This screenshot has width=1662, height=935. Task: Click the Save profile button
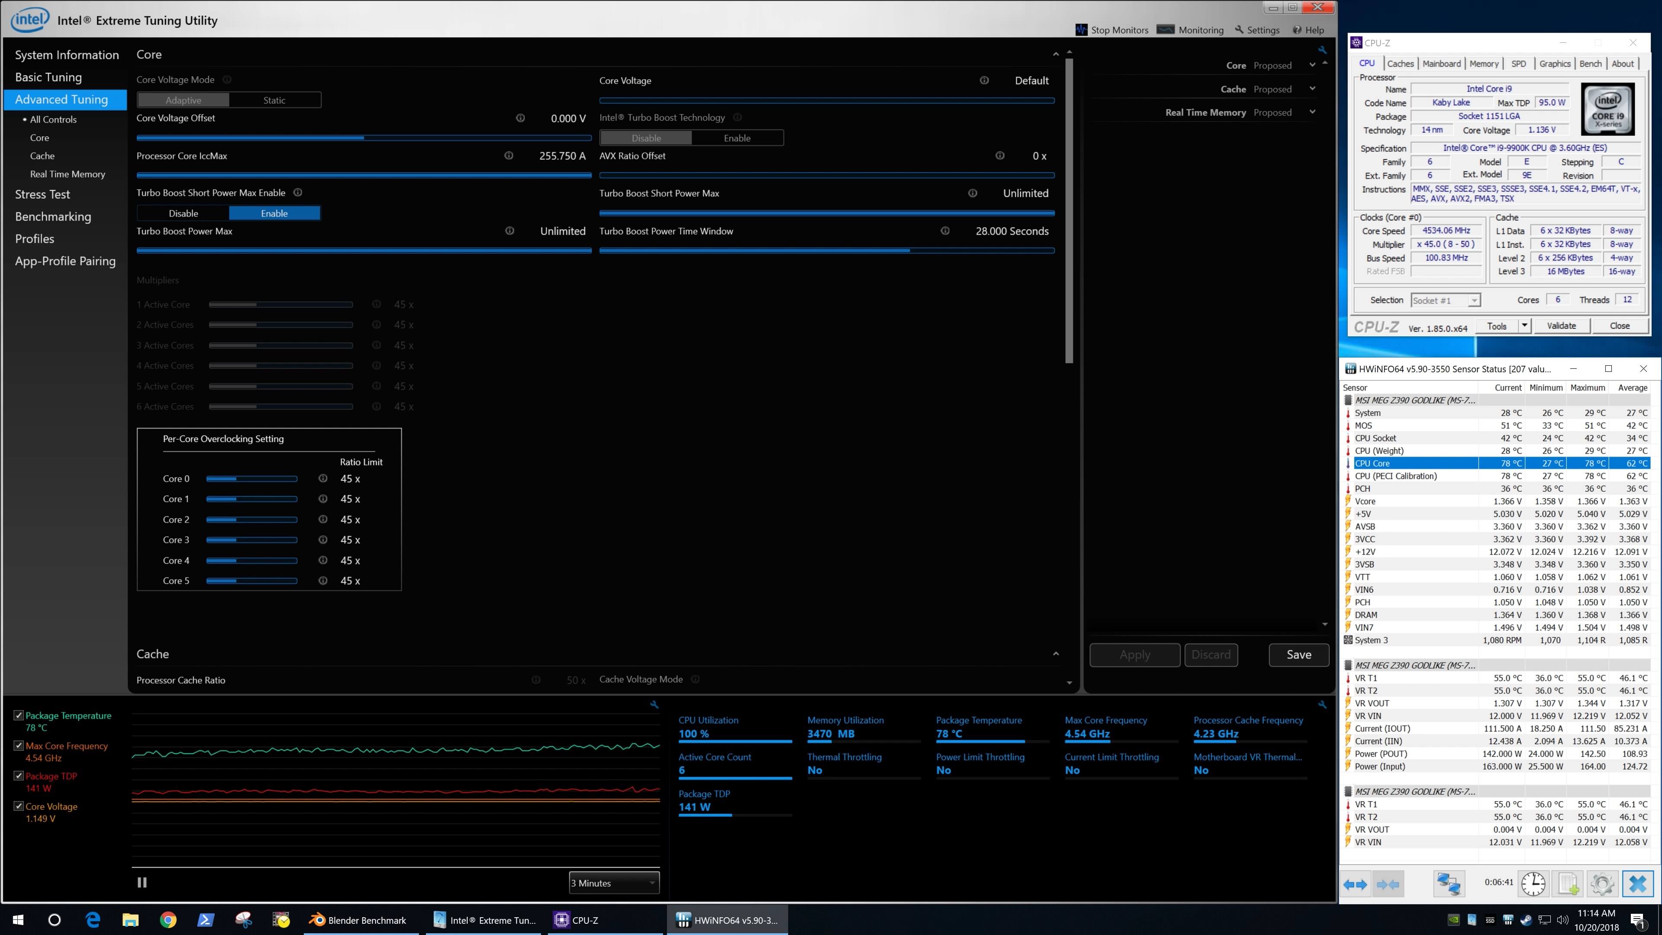[x=1298, y=654]
